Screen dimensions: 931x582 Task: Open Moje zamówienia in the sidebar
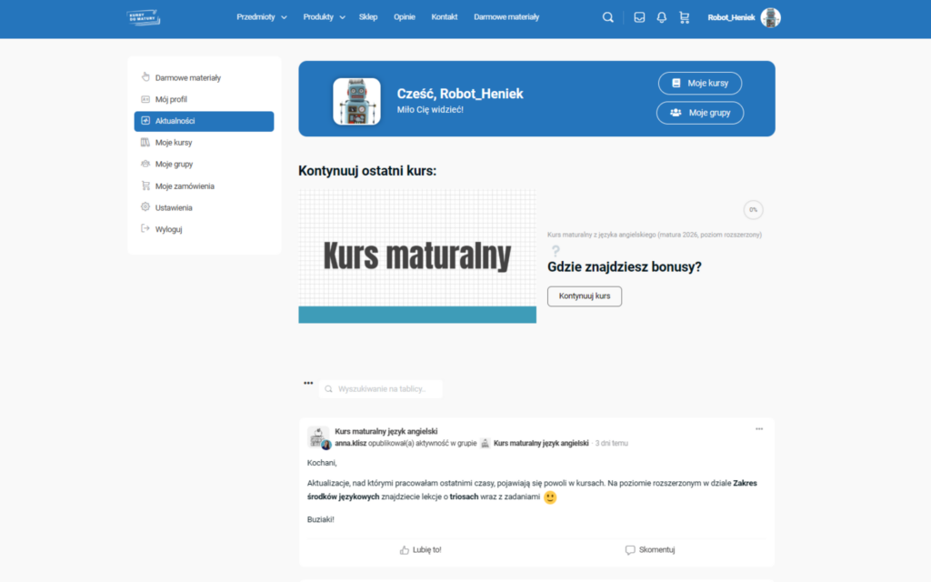185,186
